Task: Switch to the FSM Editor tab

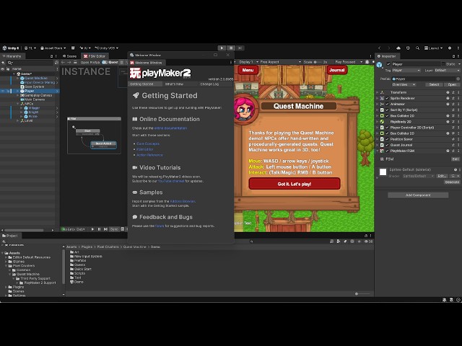Action: coord(95,56)
